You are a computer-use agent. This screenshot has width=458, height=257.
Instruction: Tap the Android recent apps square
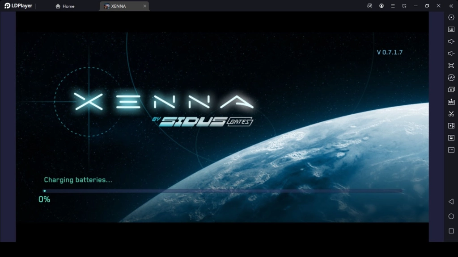tap(451, 231)
